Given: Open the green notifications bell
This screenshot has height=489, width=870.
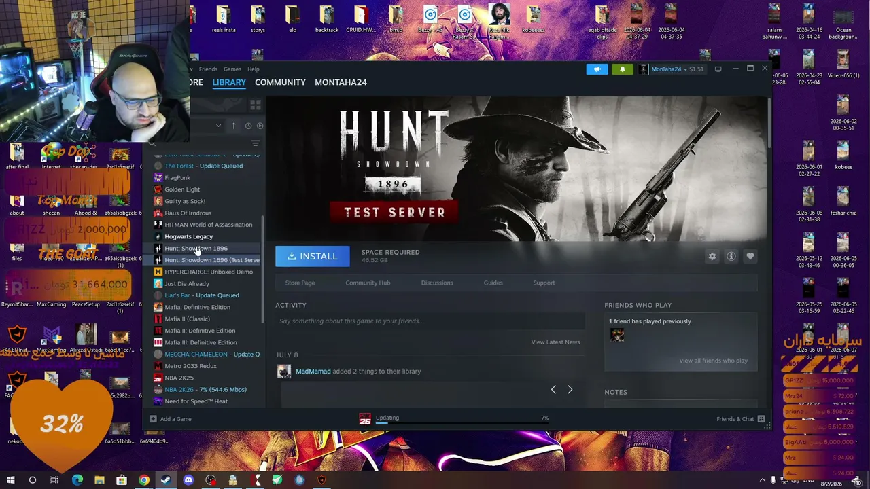Looking at the screenshot, I should 622,69.
